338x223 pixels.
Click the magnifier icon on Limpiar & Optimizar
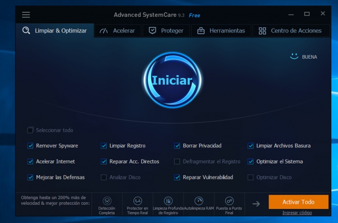pos(26,31)
